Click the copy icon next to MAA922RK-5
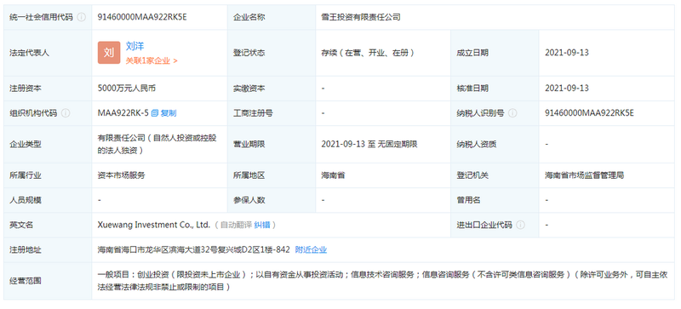This screenshot has height=309, width=681. coord(155,113)
